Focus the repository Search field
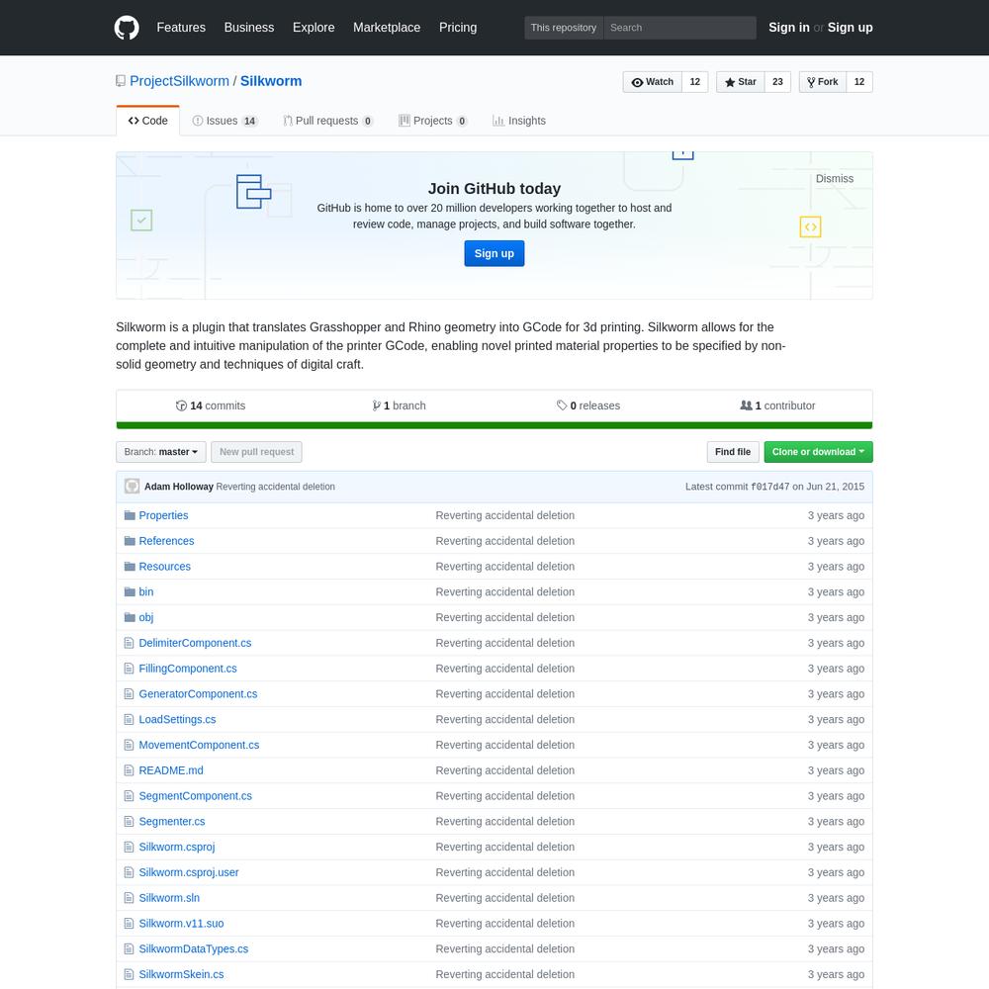This screenshot has width=989, height=989. pos(680,28)
